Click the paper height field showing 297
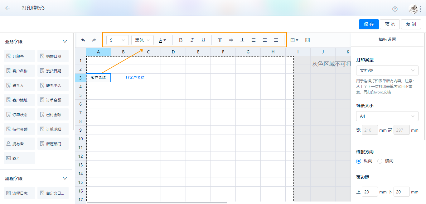This screenshot has height=204, width=426. (402, 130)
